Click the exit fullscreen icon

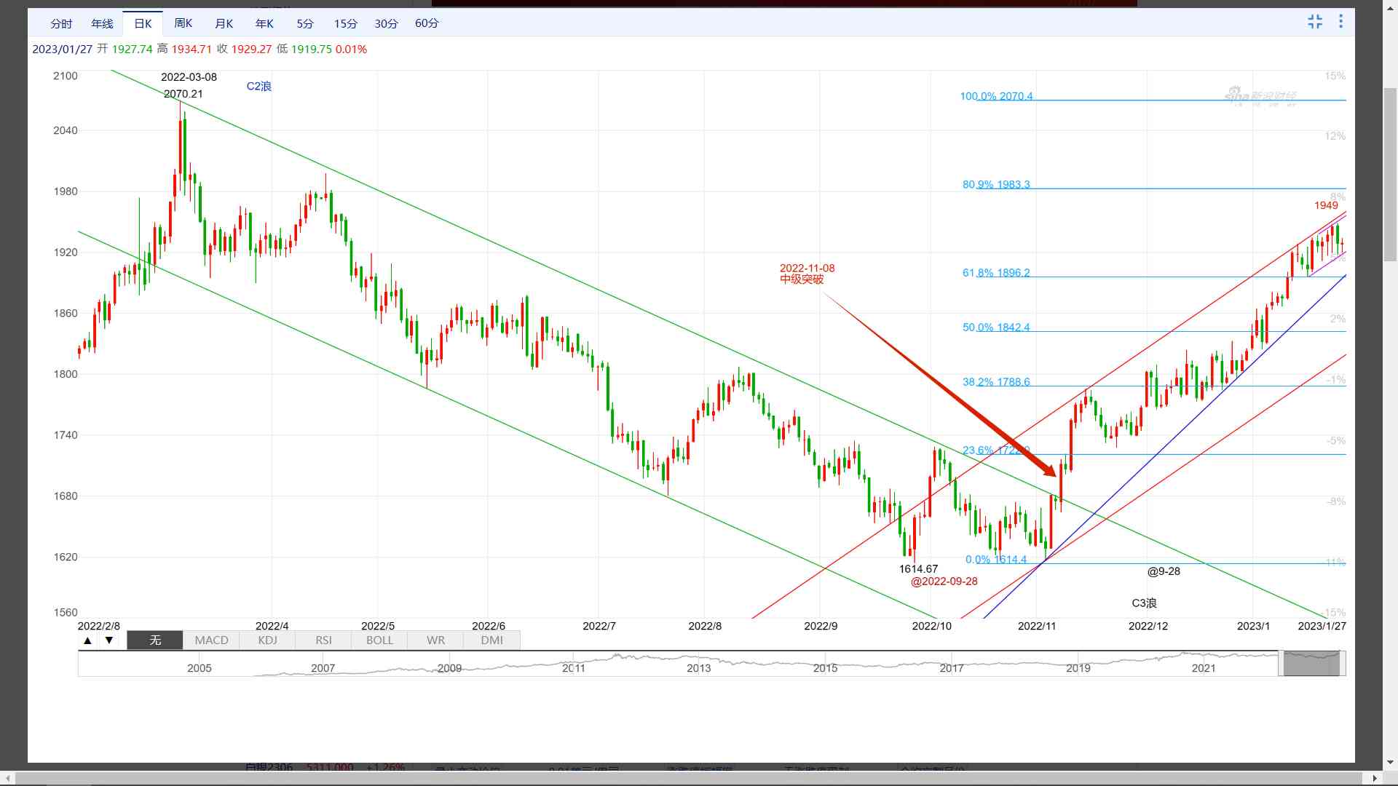point(1314,22)
